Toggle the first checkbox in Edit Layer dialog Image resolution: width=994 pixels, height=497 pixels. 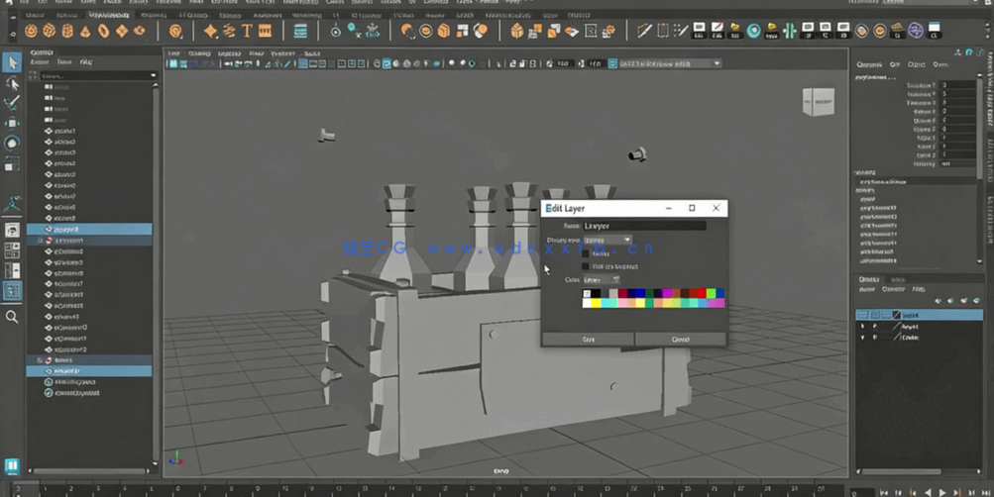586,253
